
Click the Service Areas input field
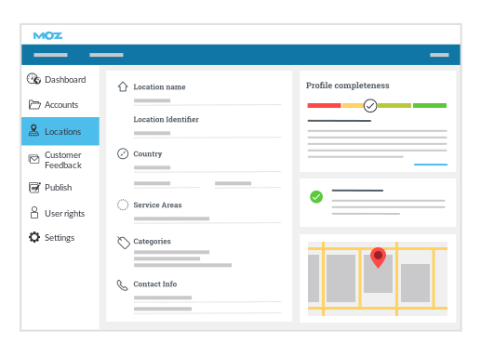click(207, 219)
